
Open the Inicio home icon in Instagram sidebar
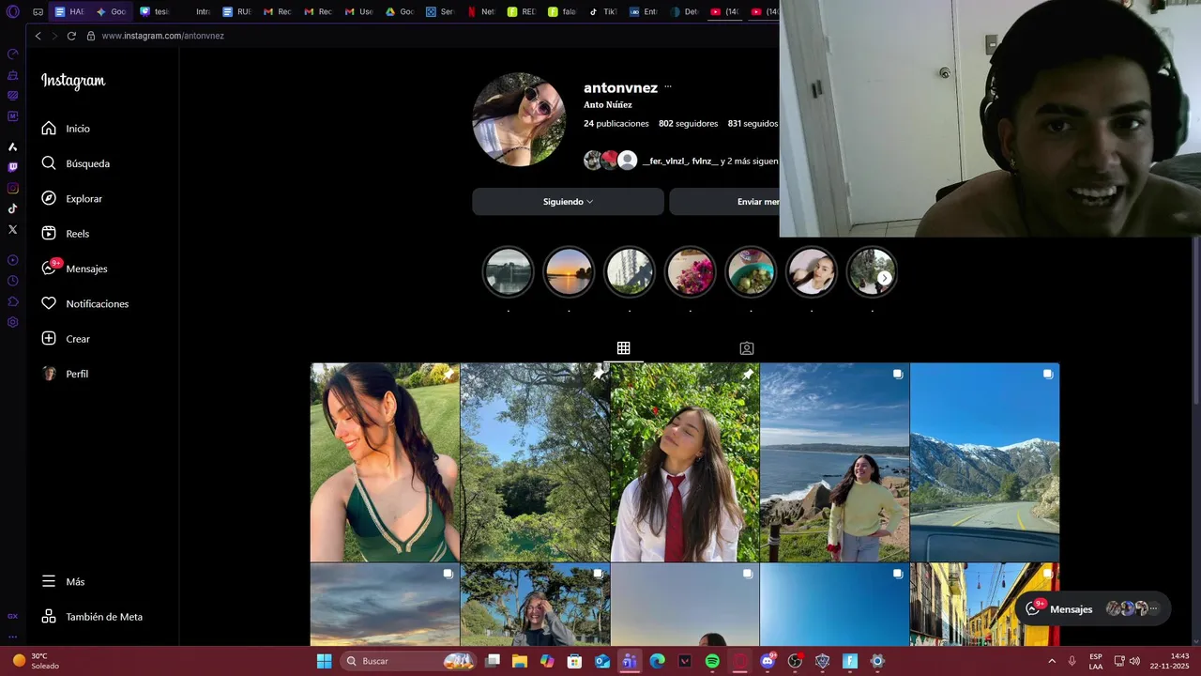49,129
